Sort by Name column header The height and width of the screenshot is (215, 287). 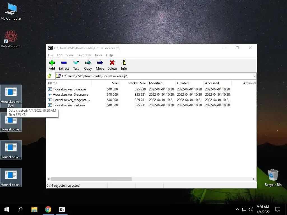[69, 83]
